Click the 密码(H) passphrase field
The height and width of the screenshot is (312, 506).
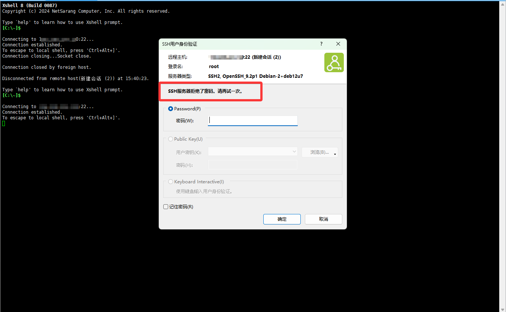coord(253,165)
